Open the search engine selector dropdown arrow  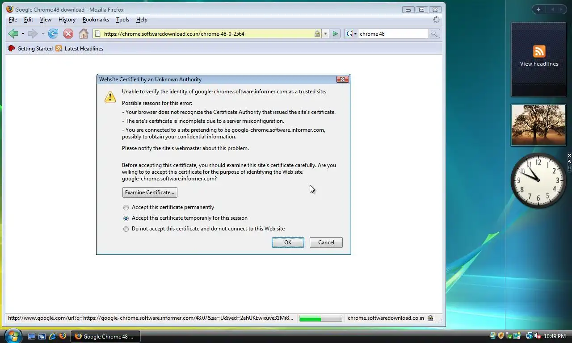click(356, 34)
